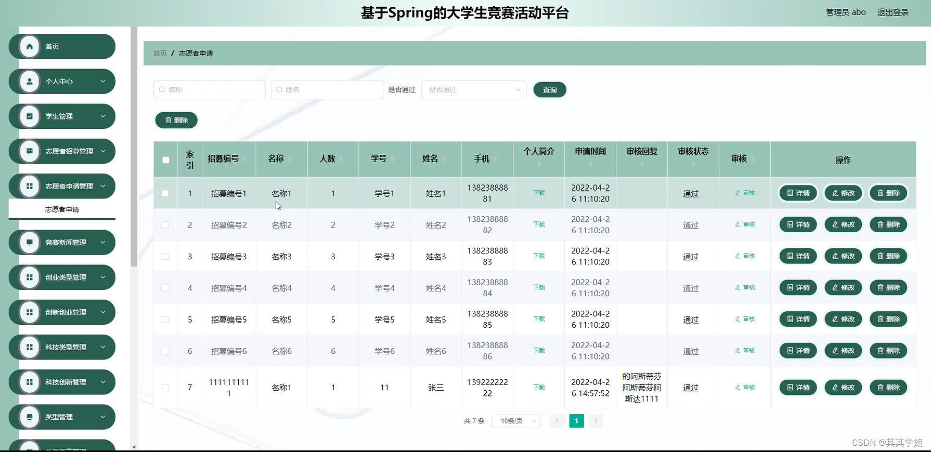
Task: Click the sidebar vertical scrollbar
Action: [134, 147]
